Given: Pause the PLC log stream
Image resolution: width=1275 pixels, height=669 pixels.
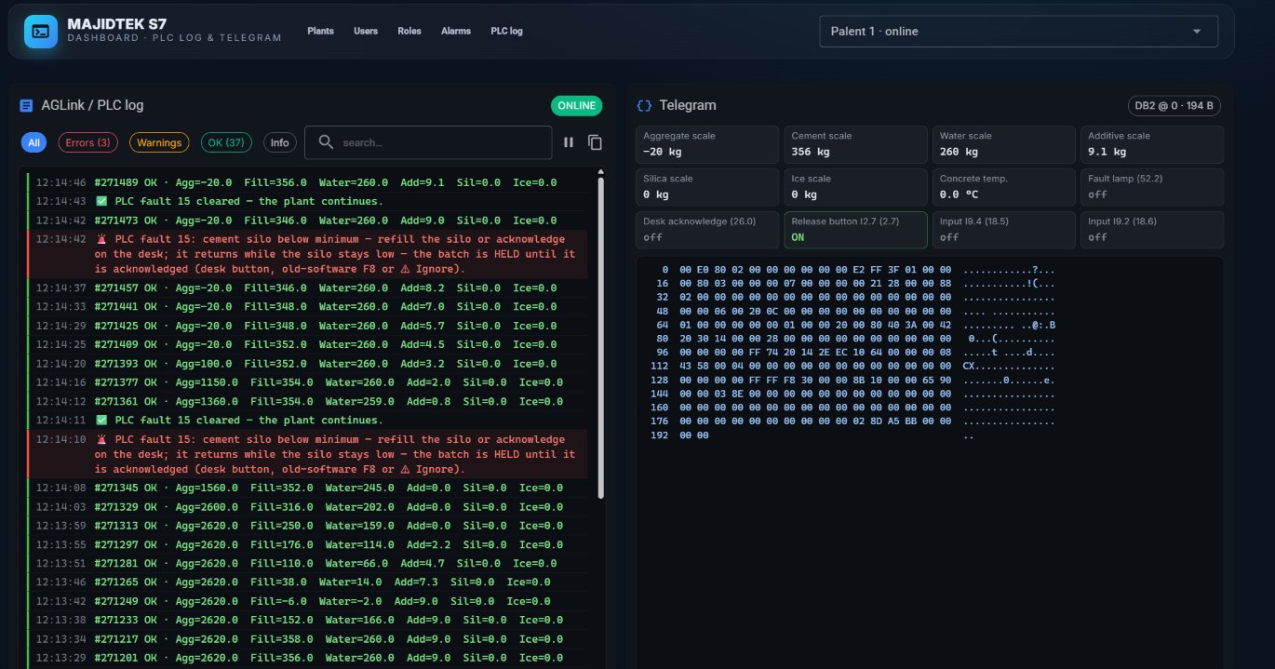Looking at the screenshot, I should pos(569,142).
